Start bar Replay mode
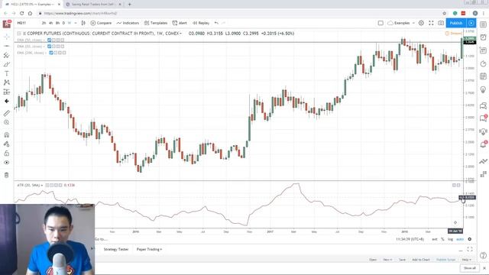This screenshot has height=275, width=489. tap(201, 23)
